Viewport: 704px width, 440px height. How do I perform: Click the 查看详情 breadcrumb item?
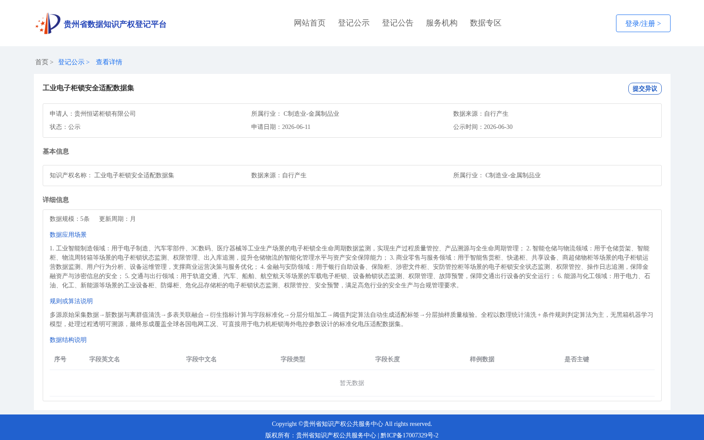(109, 62)
